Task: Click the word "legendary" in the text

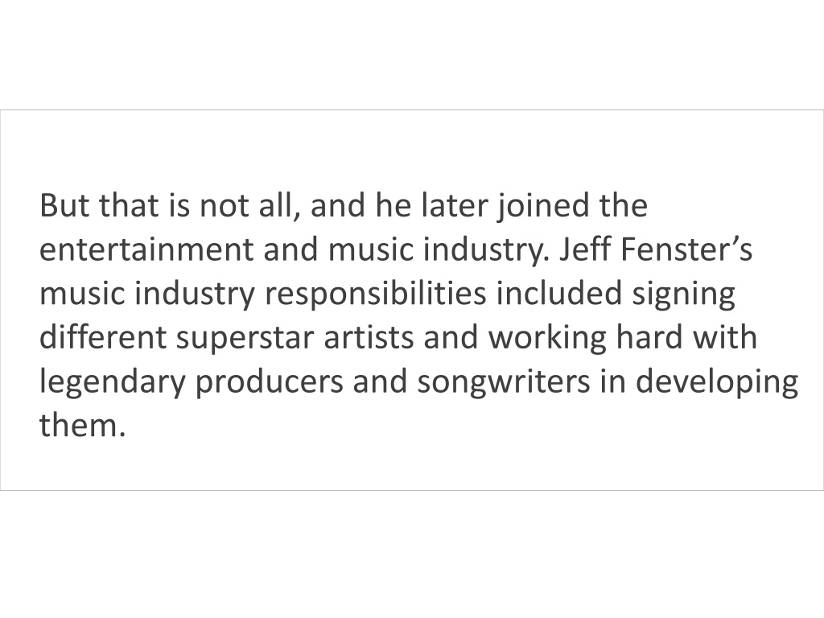Action: click(x=113, y=383)
